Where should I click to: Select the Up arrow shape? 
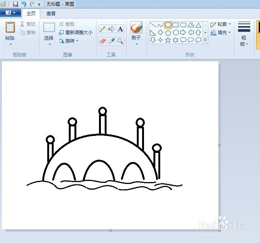(x=198, y=33)
